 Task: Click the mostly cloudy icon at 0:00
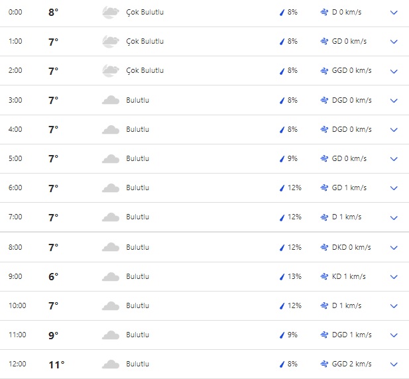[x=110, y=12]
